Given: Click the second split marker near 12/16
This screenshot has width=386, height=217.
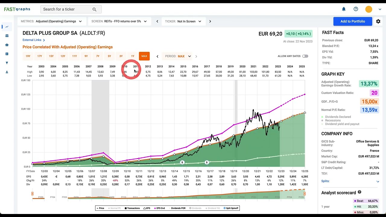Looking at the screenshot, I should pyautogui.click(x=207, y=162).
